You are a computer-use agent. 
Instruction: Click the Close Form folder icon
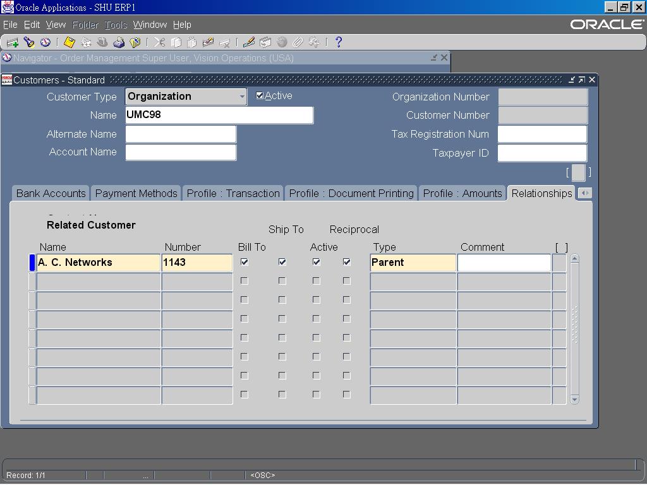[x=135, y=42]
